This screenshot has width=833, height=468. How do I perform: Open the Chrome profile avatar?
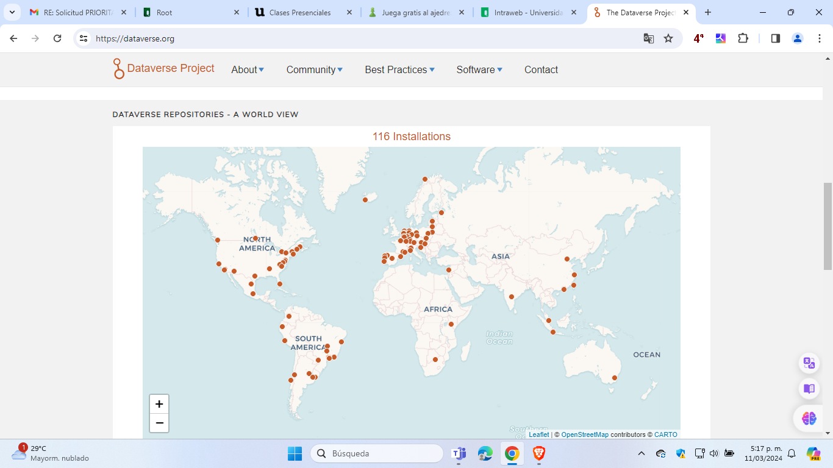[x=798, y=38]
